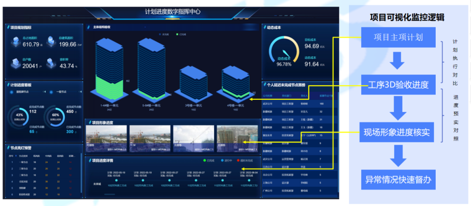Click the 目标成本 value 94.69
Image resolution: width=471 pixels, height=206 pixels.
[x=311, y=46]
